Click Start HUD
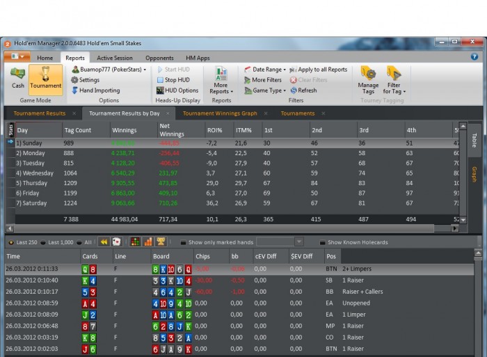Viewport: 487px width, 357px height. click(173, 70)
